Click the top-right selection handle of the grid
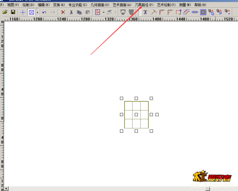Screen dimensions: 238x191 151,98
